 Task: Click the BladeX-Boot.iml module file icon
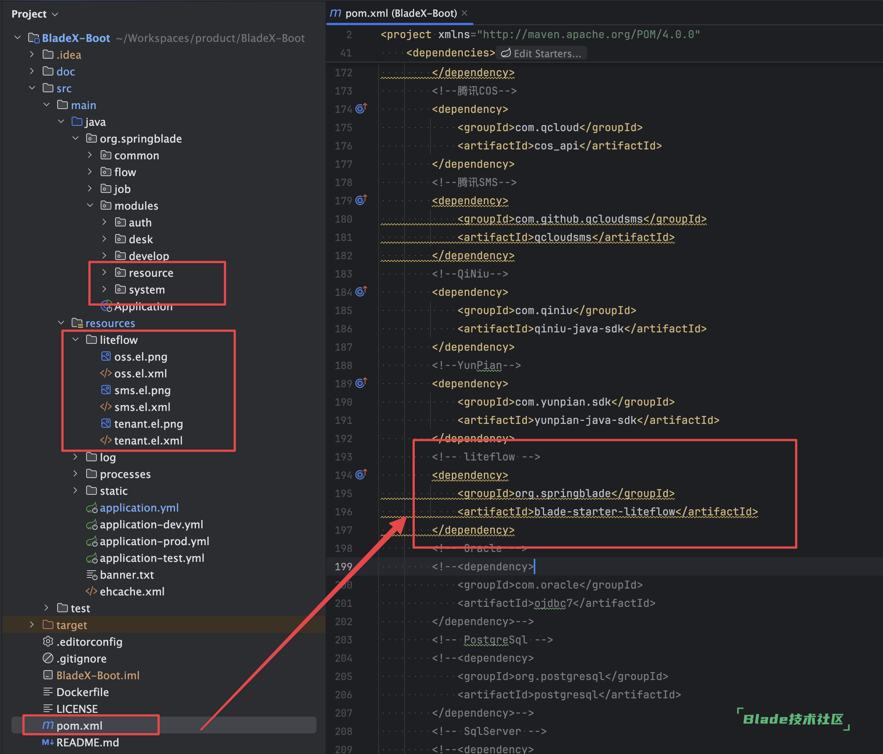(48, 675)
